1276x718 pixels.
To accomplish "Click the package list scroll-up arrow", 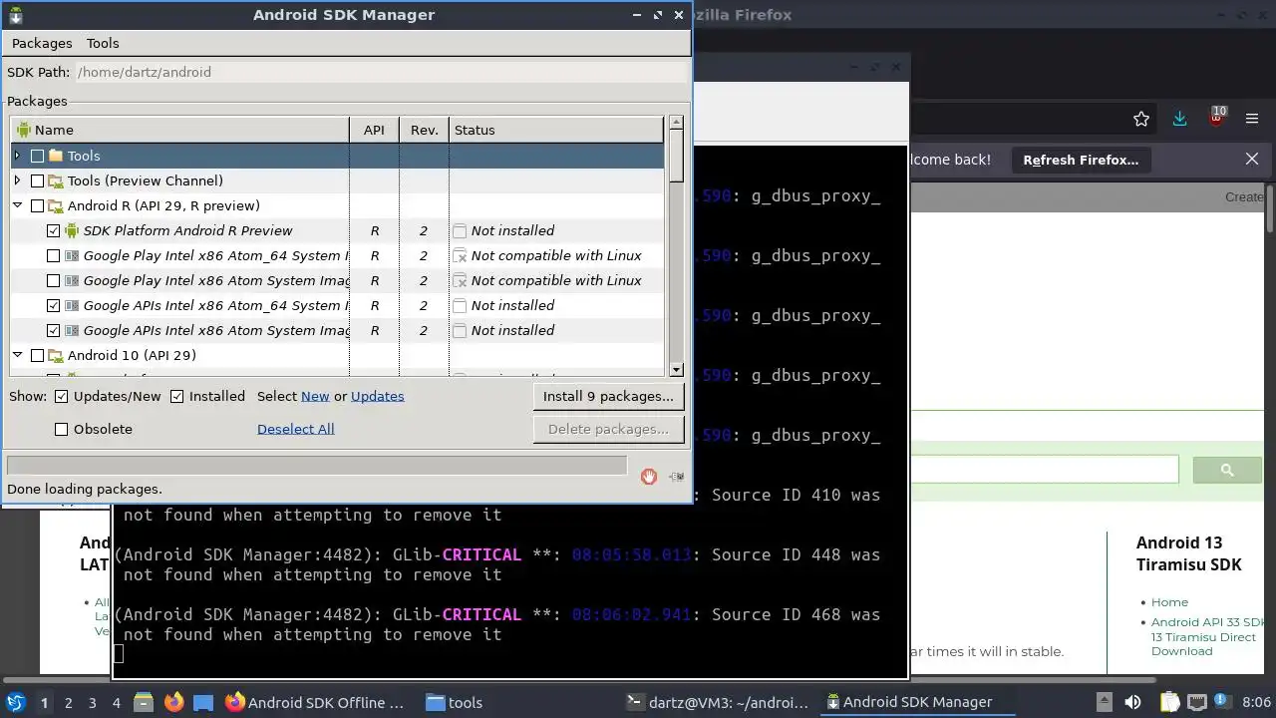I will click(x=676, y=123).
